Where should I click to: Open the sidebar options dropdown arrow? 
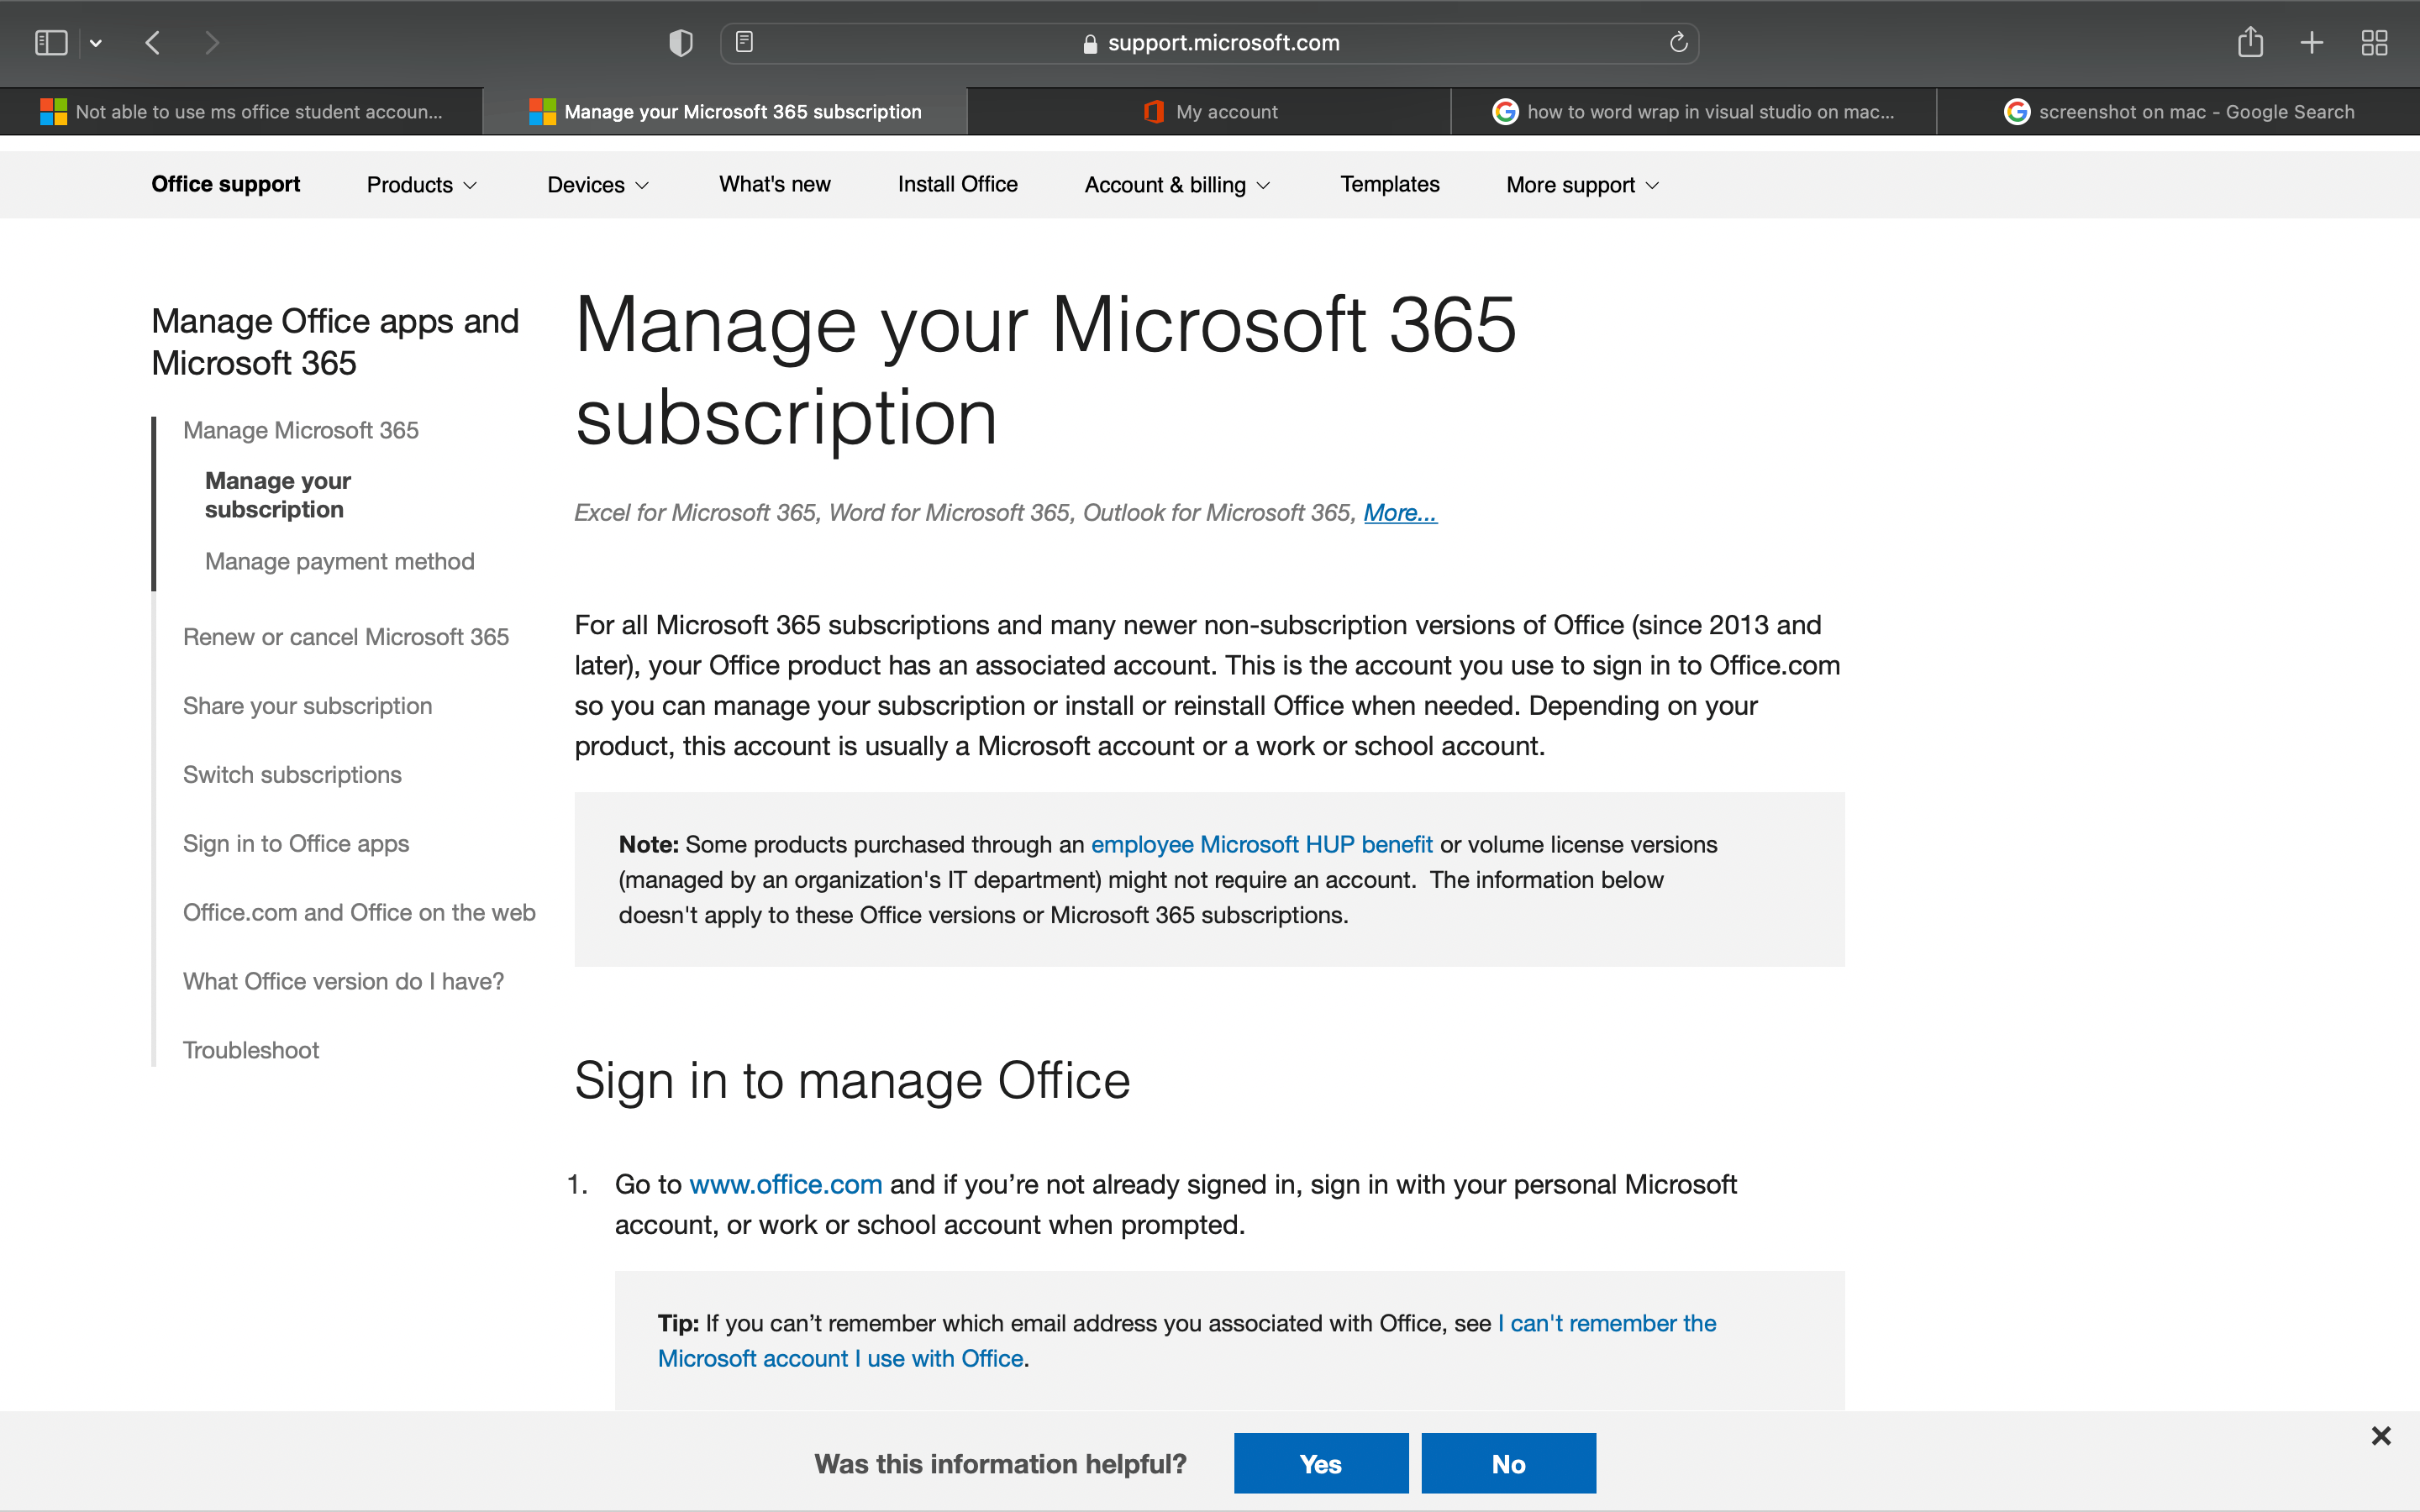pos(96,43)
